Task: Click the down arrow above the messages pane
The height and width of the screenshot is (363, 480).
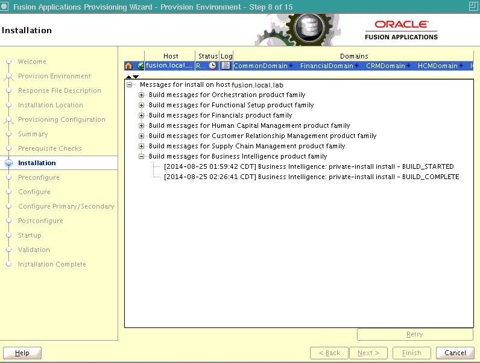Action: 136,77
